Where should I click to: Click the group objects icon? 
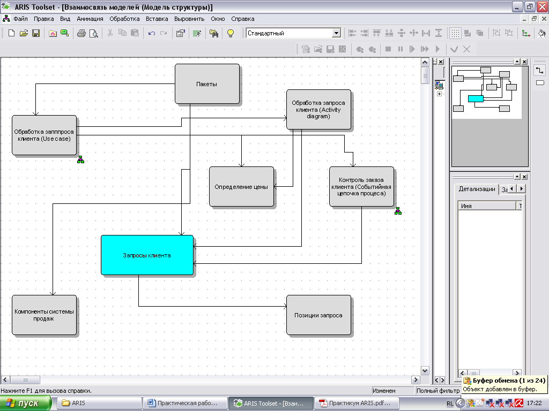click(496, 33)
